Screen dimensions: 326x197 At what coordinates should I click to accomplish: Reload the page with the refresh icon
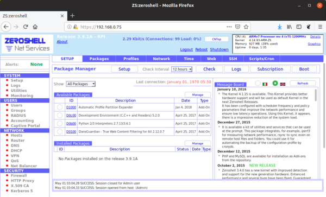tap(26, 27)
